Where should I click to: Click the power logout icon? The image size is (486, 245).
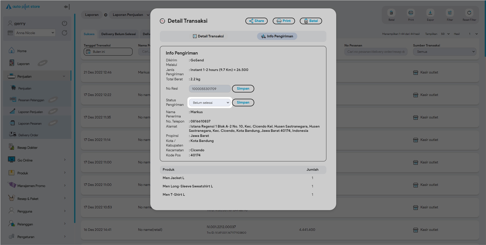click(65, 23)
